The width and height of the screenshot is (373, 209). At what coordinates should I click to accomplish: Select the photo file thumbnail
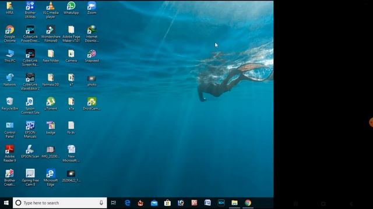(x=92, y=81)
